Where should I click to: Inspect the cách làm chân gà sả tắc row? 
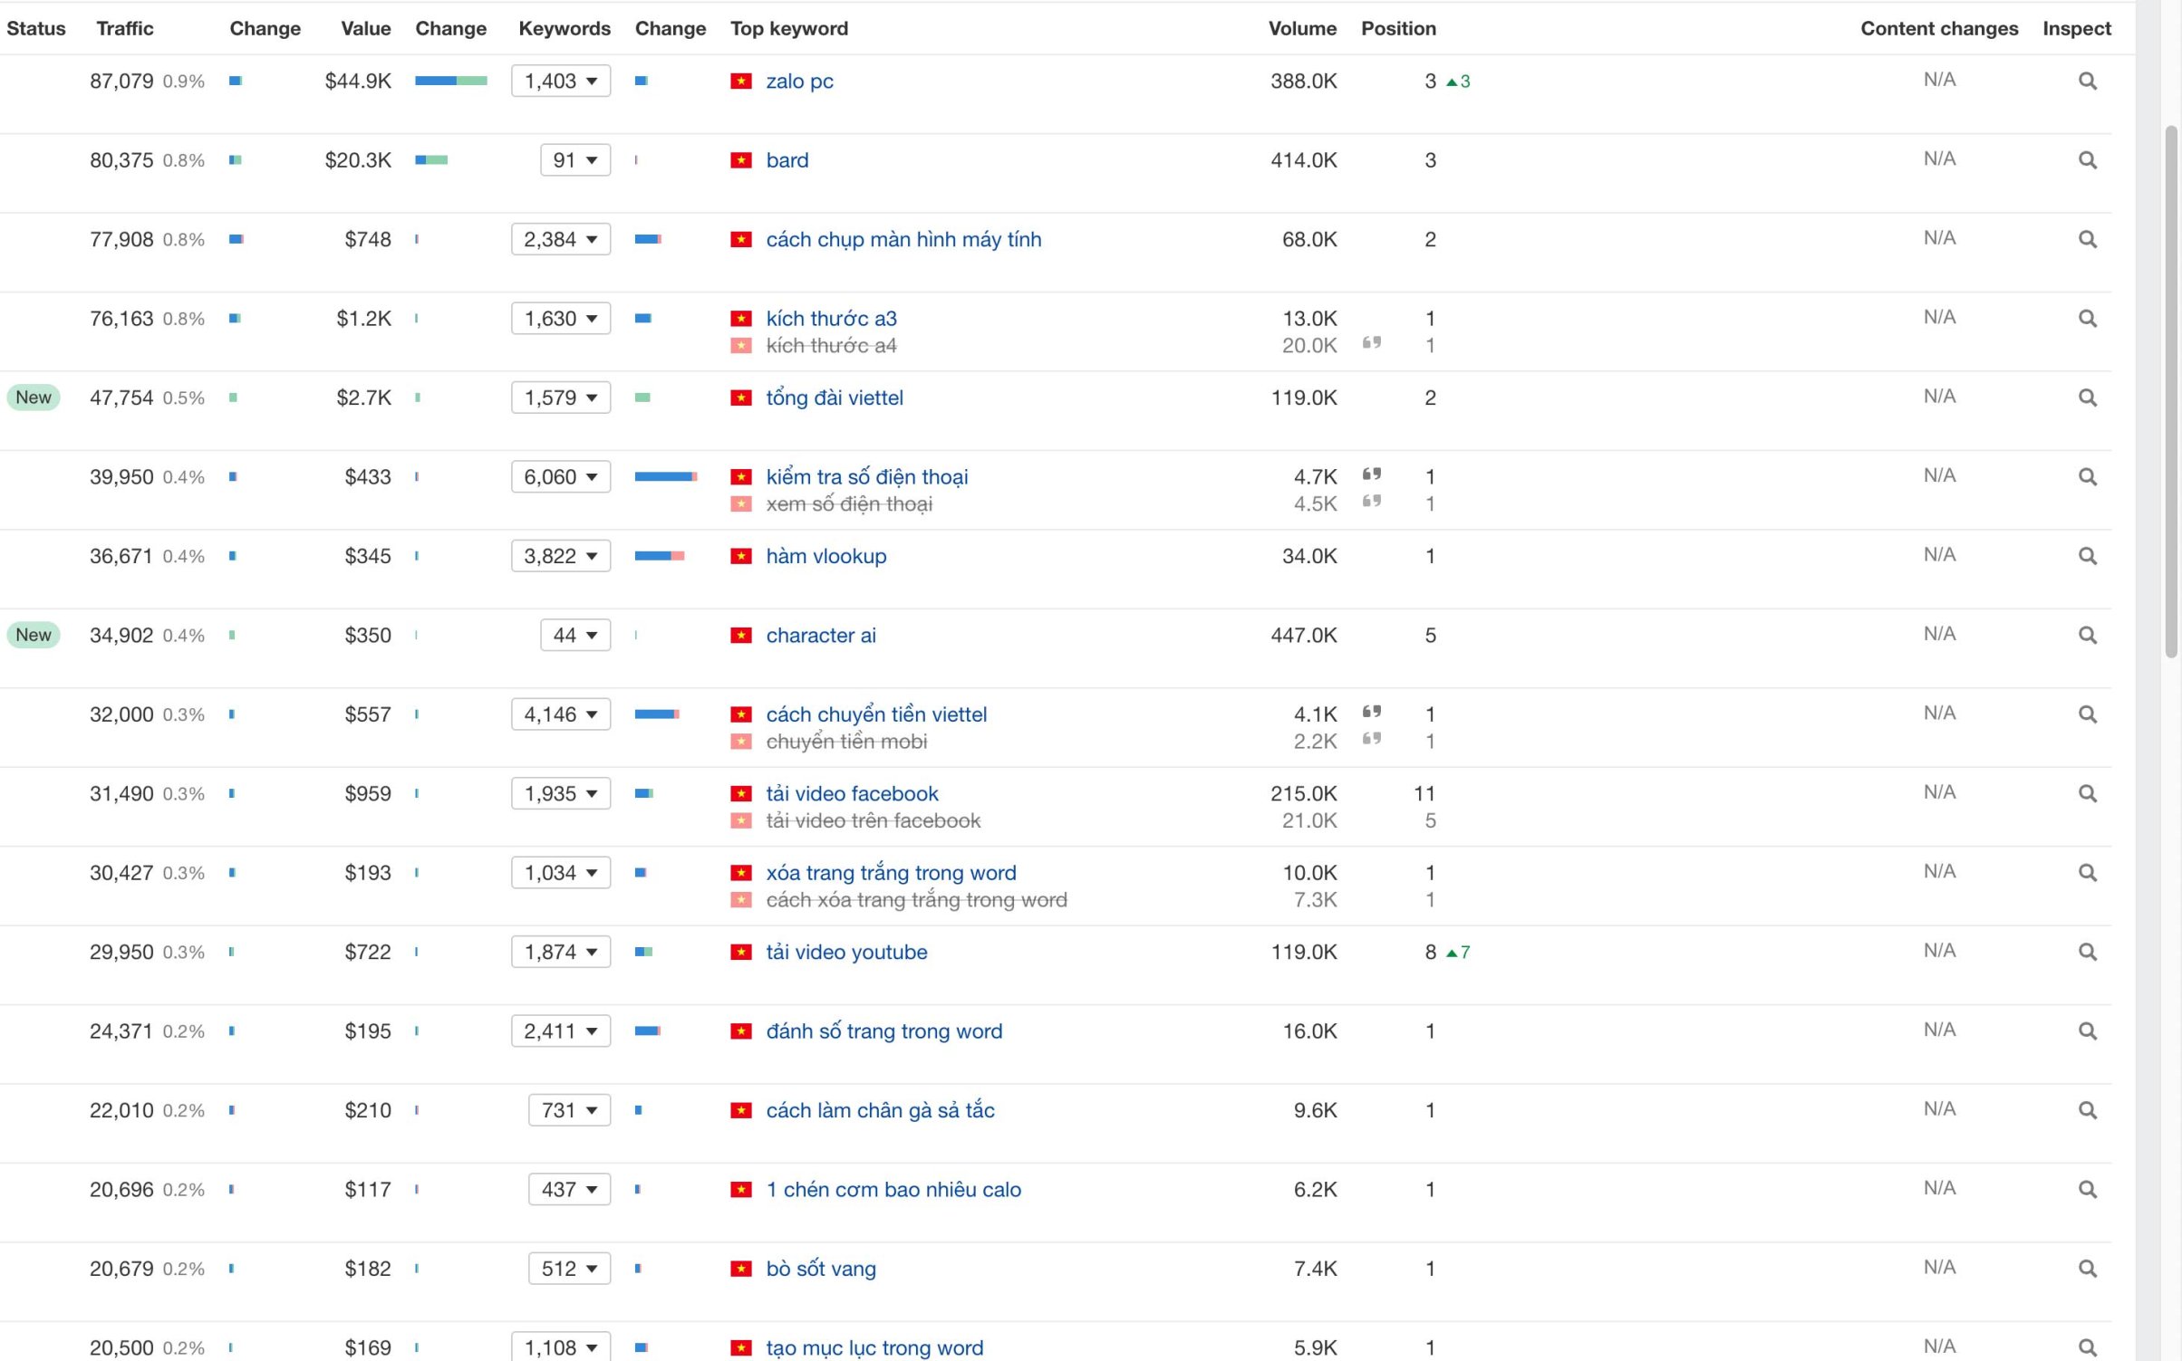tap(2087, 1110)
